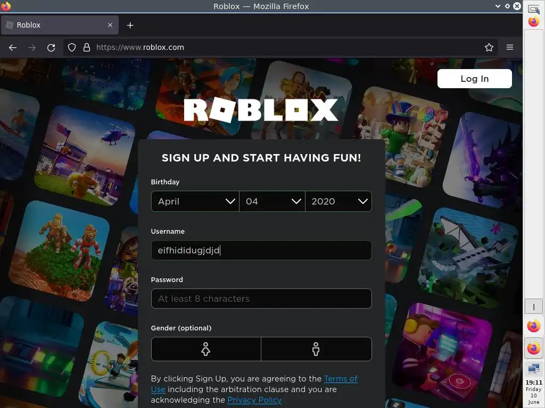Open the birthday day dropdown showing 04
This screenshot has height=408, width=545.
pos(272,201)
